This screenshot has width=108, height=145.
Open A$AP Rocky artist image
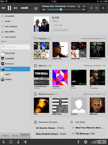pyautogui.click(x=60, y=105)
